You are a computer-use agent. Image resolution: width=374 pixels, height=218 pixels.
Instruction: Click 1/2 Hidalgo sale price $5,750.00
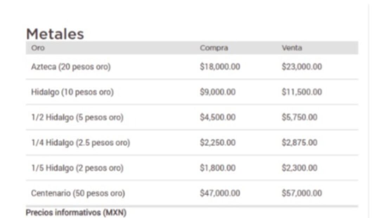pos(299,117)
